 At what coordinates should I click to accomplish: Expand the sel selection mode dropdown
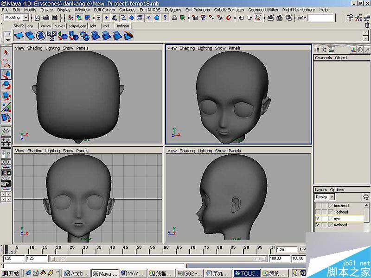point(304,18)
